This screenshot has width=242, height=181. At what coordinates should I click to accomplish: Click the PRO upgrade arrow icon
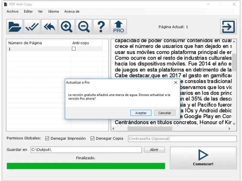[118, 27]
